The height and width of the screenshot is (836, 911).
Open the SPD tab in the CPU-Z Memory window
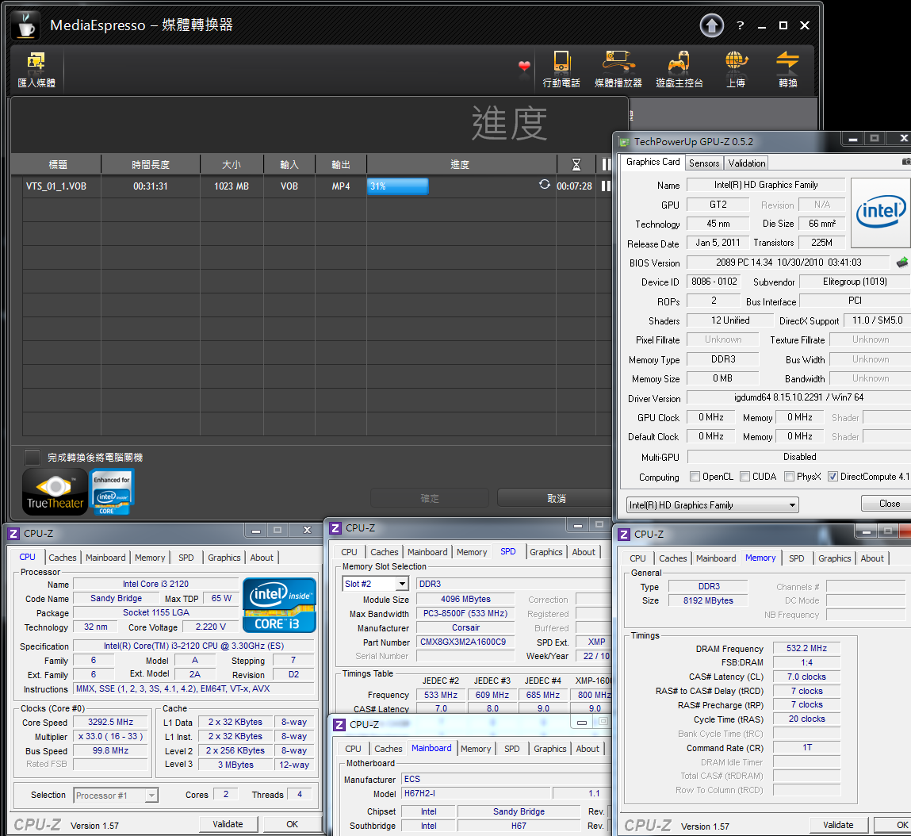point(797,558)
